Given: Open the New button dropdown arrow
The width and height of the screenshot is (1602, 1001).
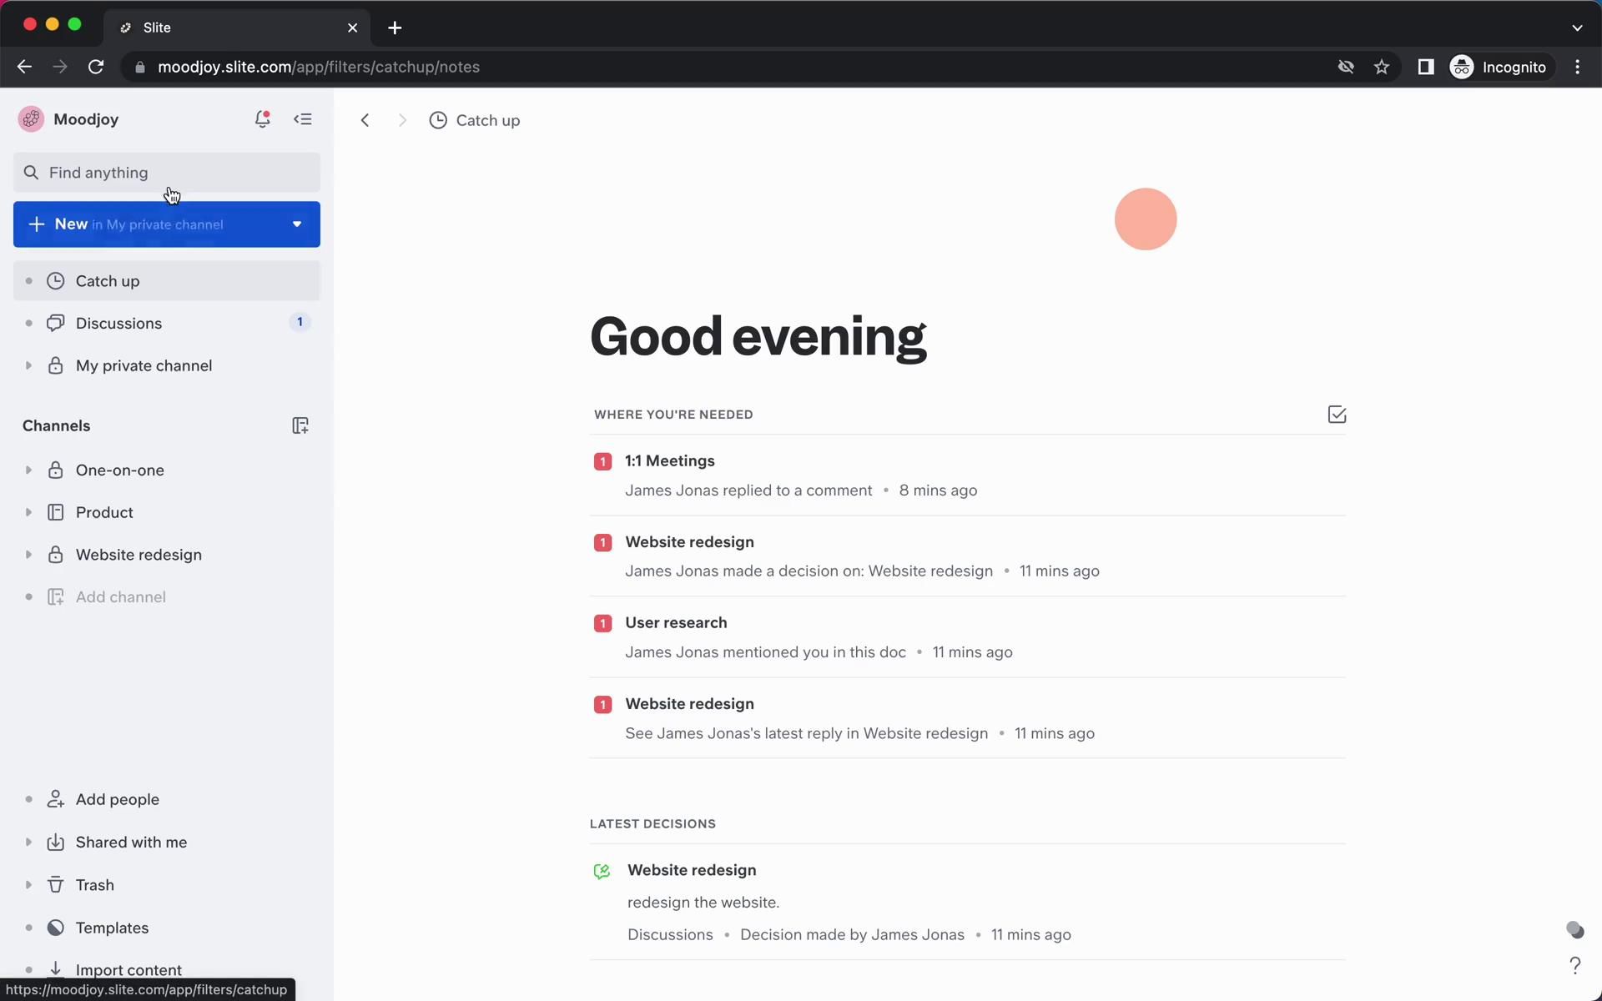Looking at the screenshot, I should click(297, 224).
